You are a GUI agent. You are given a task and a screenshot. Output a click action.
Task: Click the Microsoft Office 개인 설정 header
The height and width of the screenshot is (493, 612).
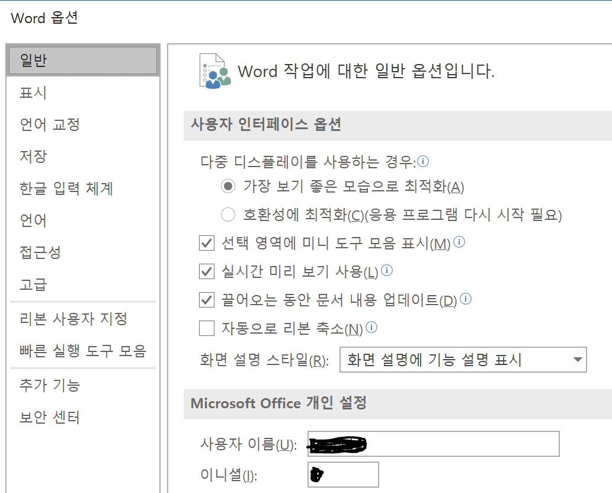(278, 403)
